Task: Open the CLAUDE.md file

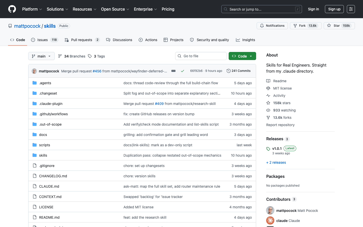Action: coord(49,186)
